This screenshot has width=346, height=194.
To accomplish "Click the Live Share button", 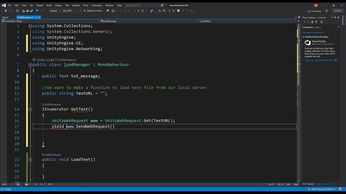I will [x=314, y=11].
